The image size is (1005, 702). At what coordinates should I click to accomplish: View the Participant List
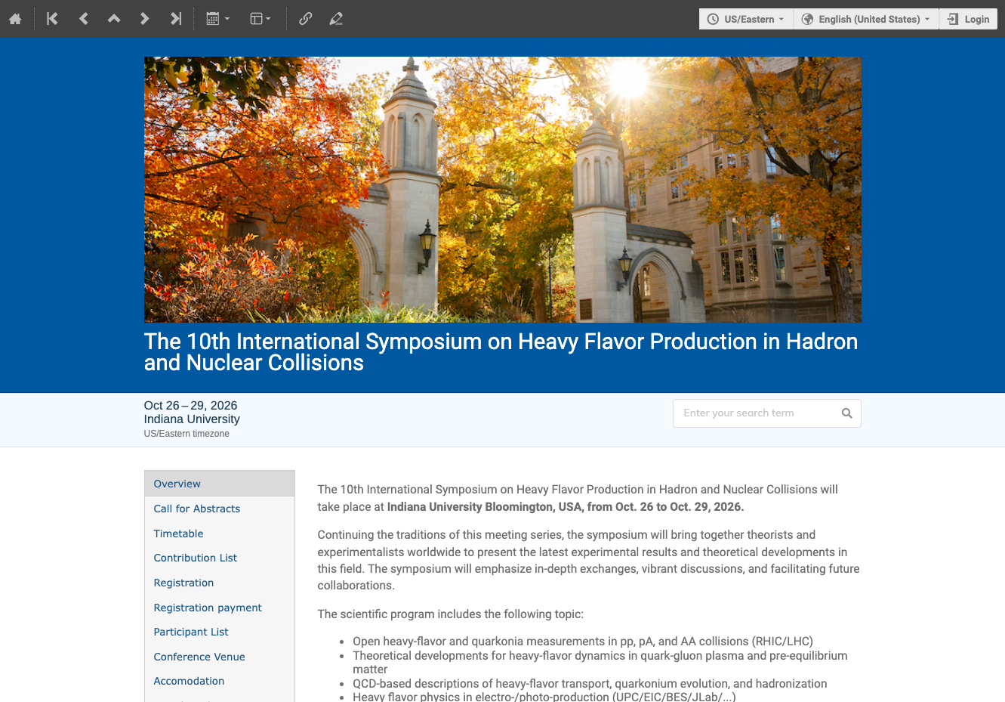pos(191,632)
